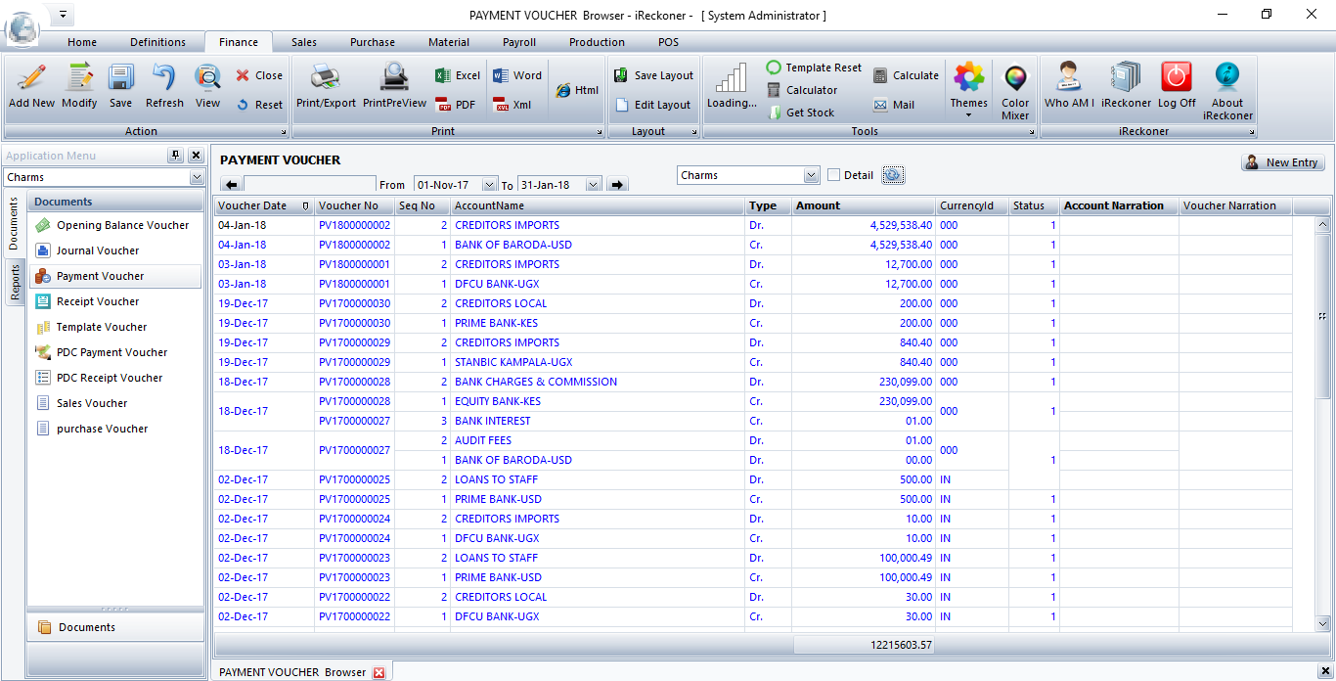Open the Color Mixer tool

(x=1015, y=78)
